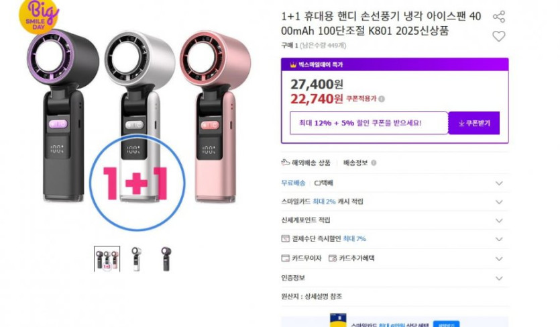Image resolution: width=560 pixels, height=327 pixels.
Task: Add product to wishlist with heart icon
Action: pos(498,36)
